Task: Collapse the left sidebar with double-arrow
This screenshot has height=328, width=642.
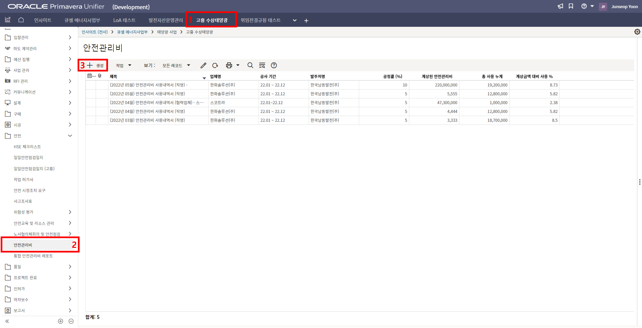Action: (x=7, y=321)
